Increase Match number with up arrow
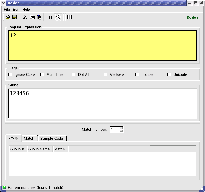Viewport: 205px width, 192px height. (x=121, y=128)
